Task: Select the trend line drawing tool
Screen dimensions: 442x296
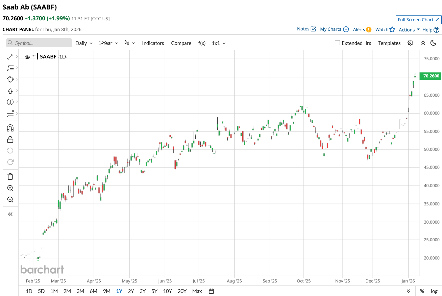Action: (x=10, y=57)
